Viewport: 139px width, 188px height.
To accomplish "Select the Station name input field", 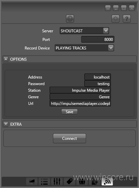I will point(80,90).
